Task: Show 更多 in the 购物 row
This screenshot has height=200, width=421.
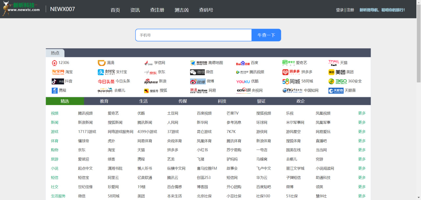Action: tap(362, 150)
